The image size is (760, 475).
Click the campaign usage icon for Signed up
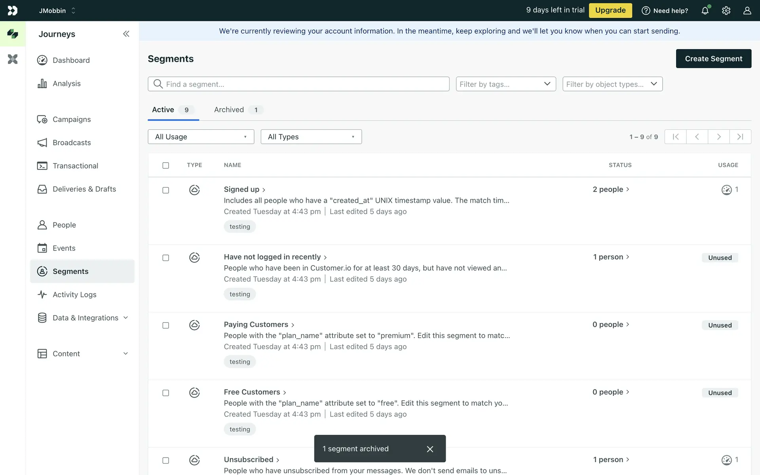[x=727, y=190]
